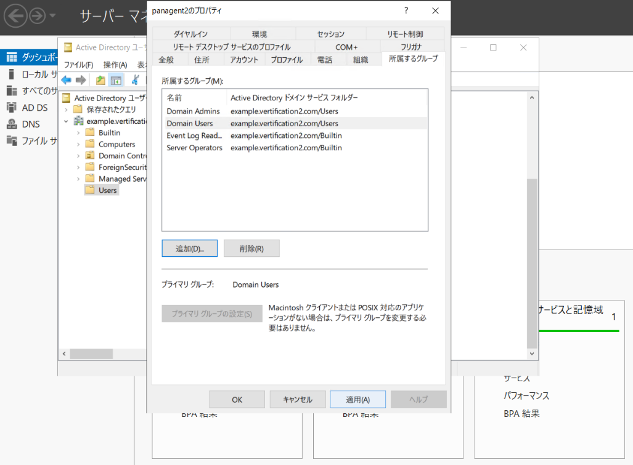
Task: Open the 操作(A) menu
Action: click(115, 65)
